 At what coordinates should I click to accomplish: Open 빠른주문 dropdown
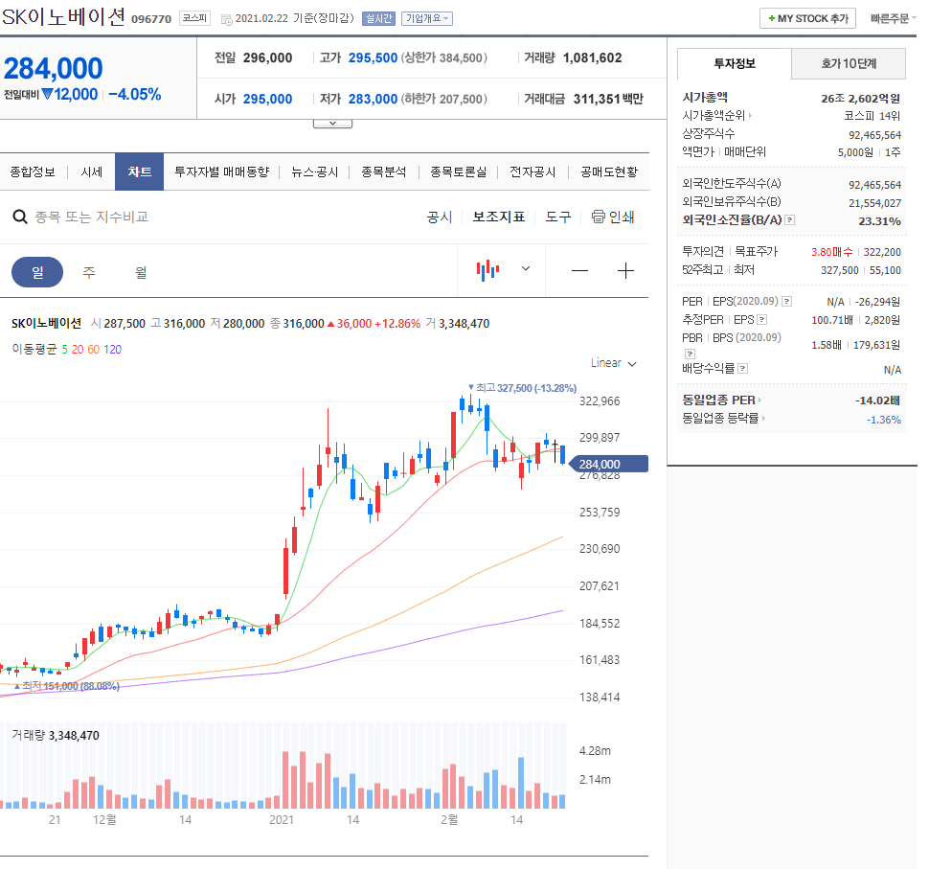(x=893, y=18)
